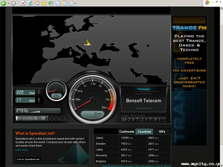Open the Mail icon dropdown arrow

(75, 3)
